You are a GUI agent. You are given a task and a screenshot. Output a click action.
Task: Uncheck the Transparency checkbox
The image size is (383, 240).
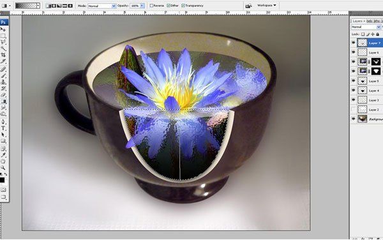pos(183,5)
